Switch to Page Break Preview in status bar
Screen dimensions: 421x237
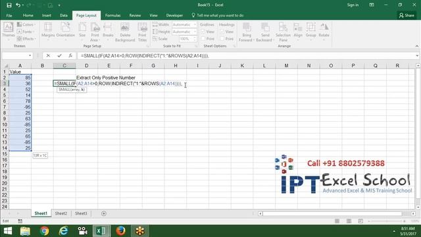[x=360, y=221]
